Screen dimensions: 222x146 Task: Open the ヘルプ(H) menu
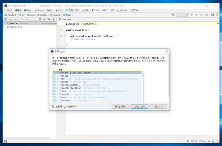click(133, 10)
